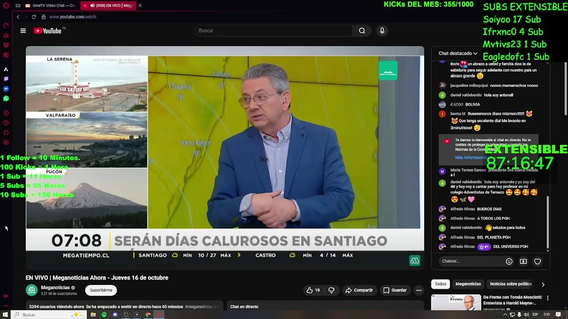Open the #meganoticias hashtag link
The image size is (568, 319).
click(199, 307)
